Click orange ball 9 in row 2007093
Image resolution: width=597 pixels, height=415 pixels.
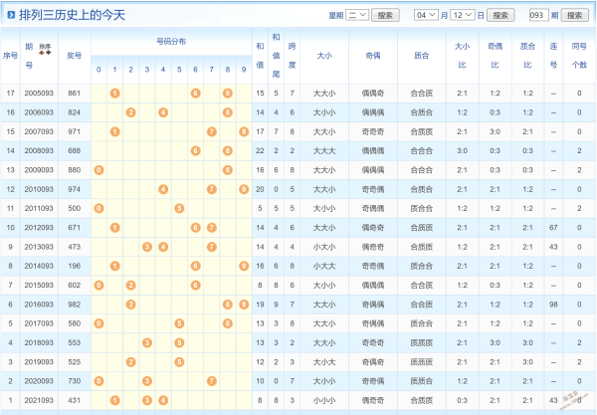244,131
